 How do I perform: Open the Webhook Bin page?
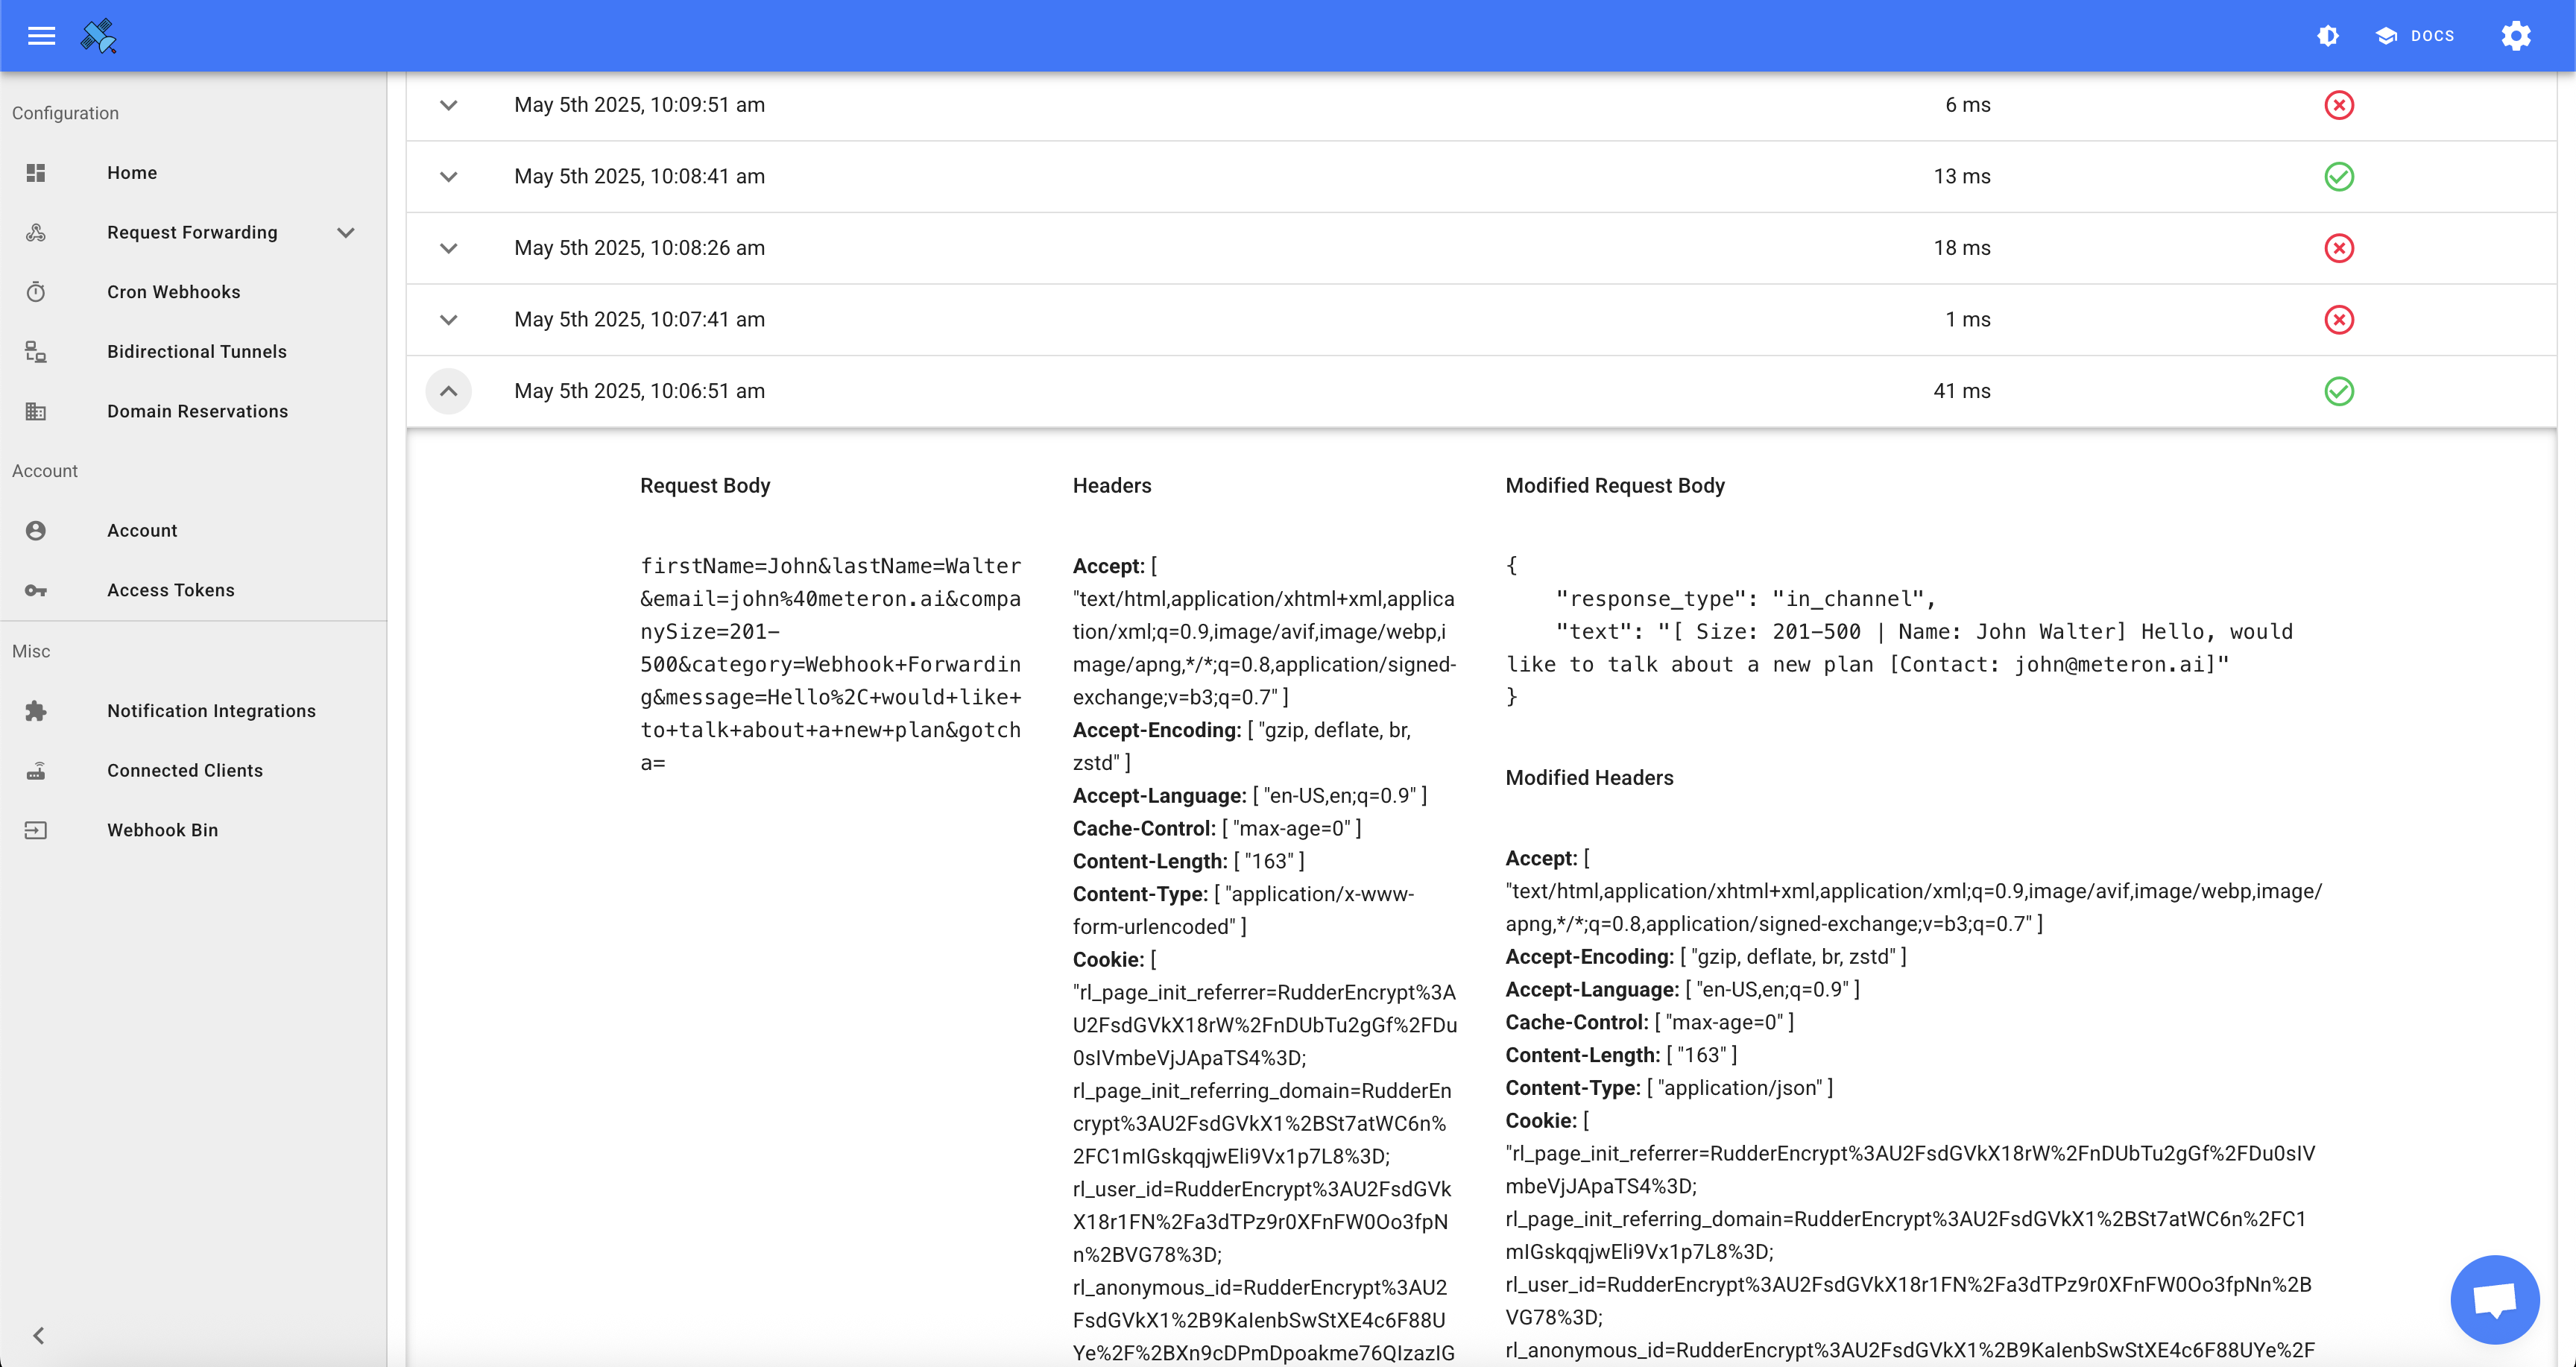pos(162,829)
